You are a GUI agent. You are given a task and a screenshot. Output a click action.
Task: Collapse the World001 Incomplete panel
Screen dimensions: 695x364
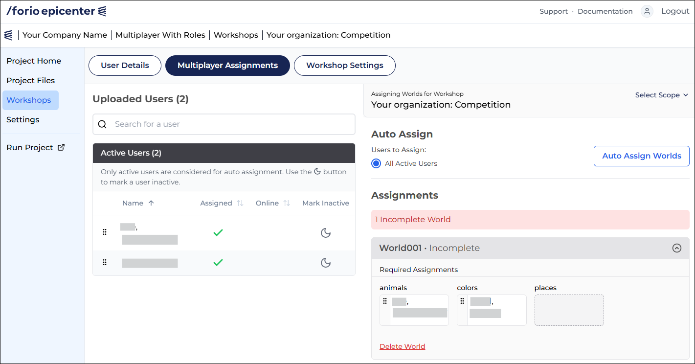(677, 248)
